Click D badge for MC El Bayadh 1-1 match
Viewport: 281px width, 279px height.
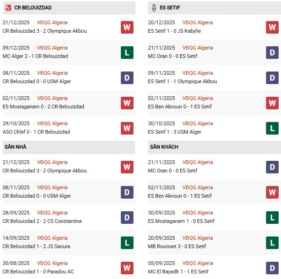click(272, 268)
